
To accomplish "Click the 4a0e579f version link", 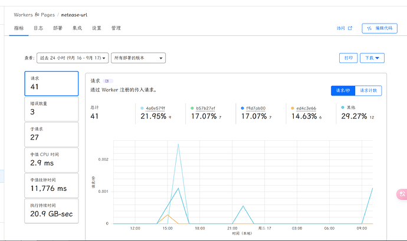I will pos(156,108).
